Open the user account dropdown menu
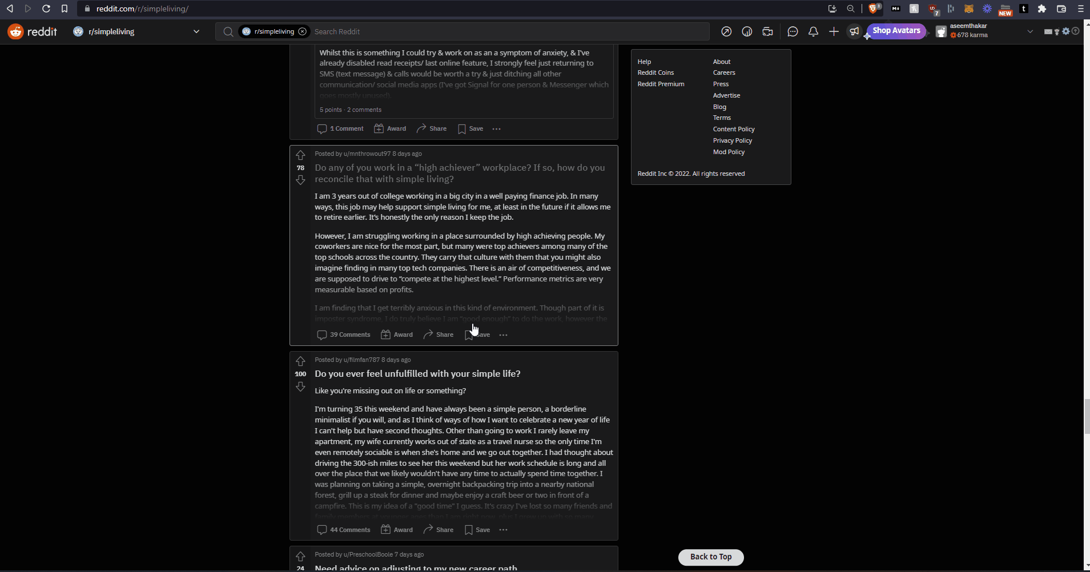 click(x=1030, y=31)
